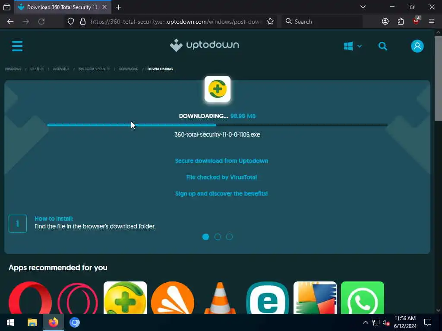Select third install step dot
Viewport: 442px width, 331px height.
click(230, 237)
